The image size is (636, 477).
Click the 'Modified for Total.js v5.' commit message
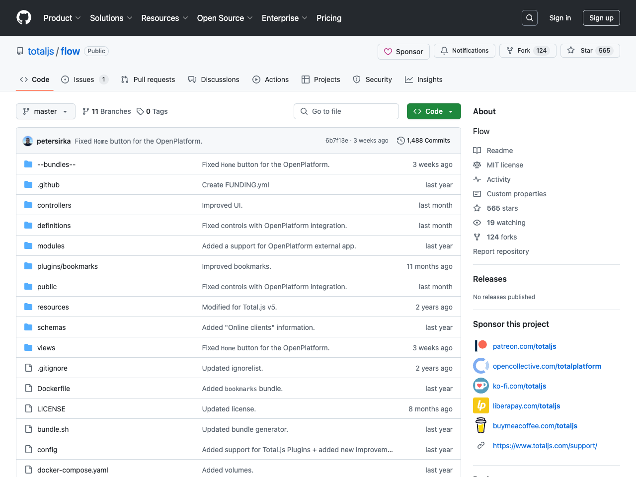coord(239,307)
